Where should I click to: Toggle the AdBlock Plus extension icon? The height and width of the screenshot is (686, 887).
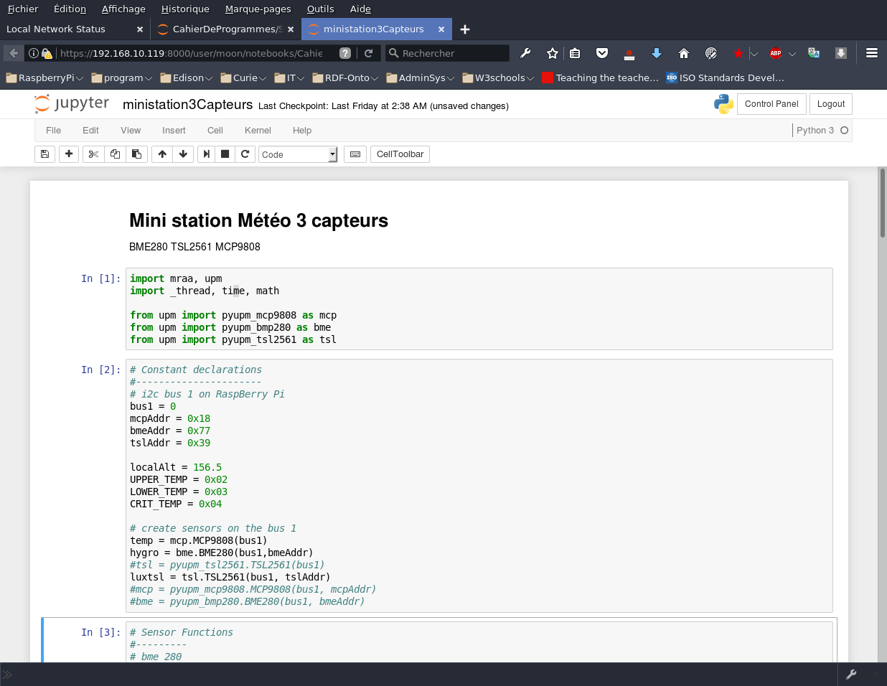[x=775, y=53]
